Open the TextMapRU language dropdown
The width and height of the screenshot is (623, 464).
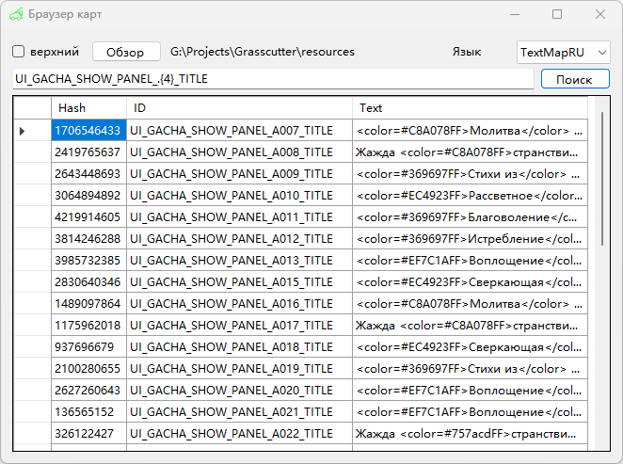tap(563, 52)
